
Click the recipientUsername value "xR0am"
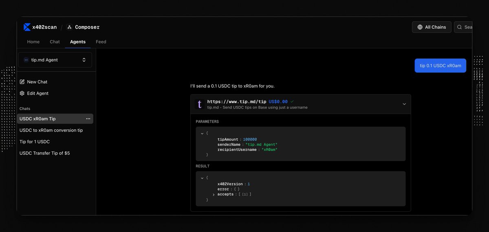click(269, 150)
